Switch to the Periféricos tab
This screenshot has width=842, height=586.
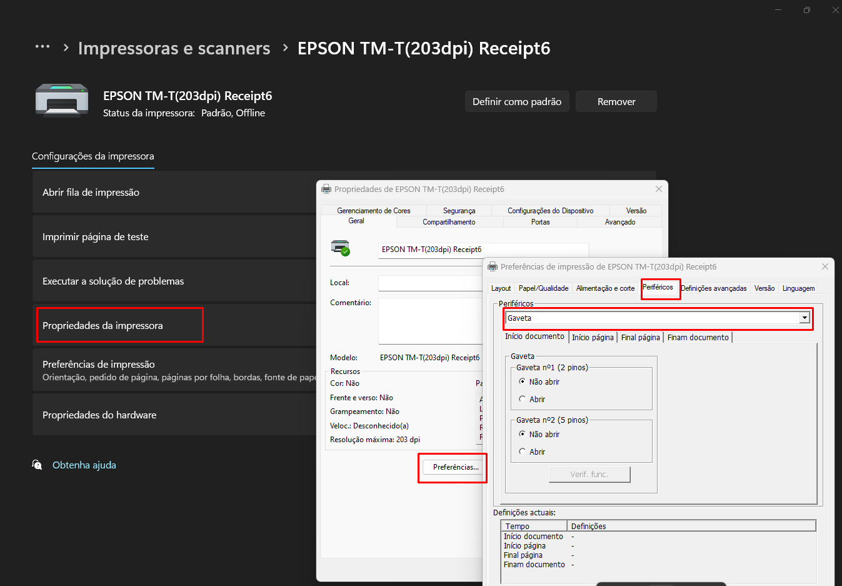658,288
